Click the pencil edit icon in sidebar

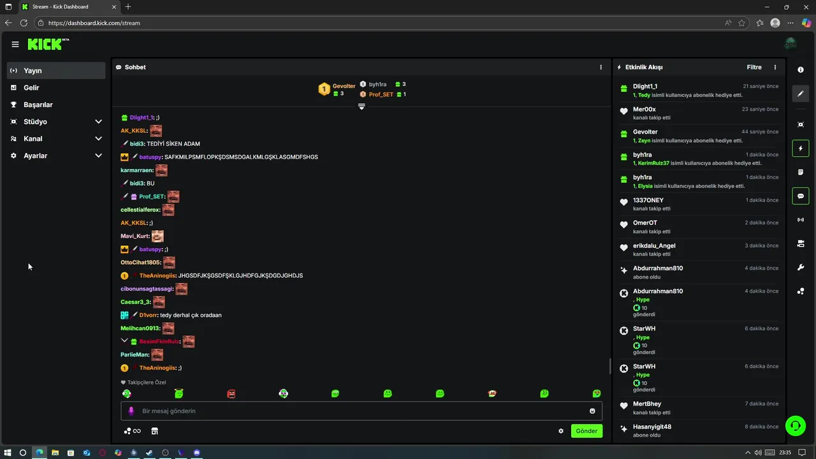801,94
